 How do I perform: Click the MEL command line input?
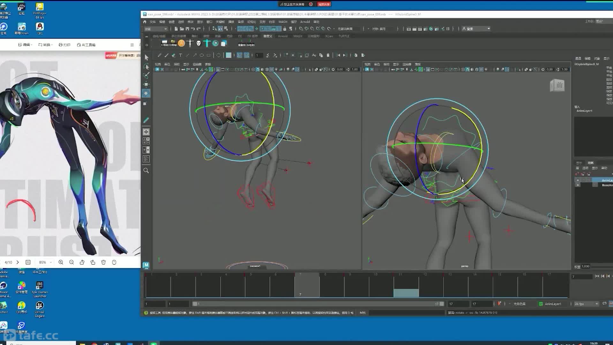click(407, 313)
